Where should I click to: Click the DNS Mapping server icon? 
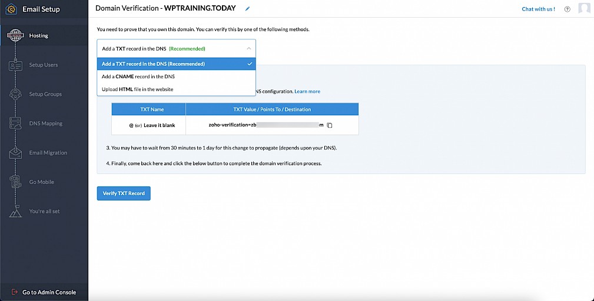(x=15, y=123)
